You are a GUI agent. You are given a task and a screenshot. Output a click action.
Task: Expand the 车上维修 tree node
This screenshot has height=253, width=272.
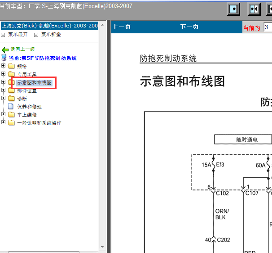pos(3,114)
